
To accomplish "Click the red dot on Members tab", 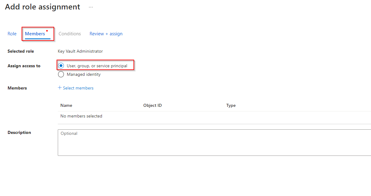I will click(47, 31).
